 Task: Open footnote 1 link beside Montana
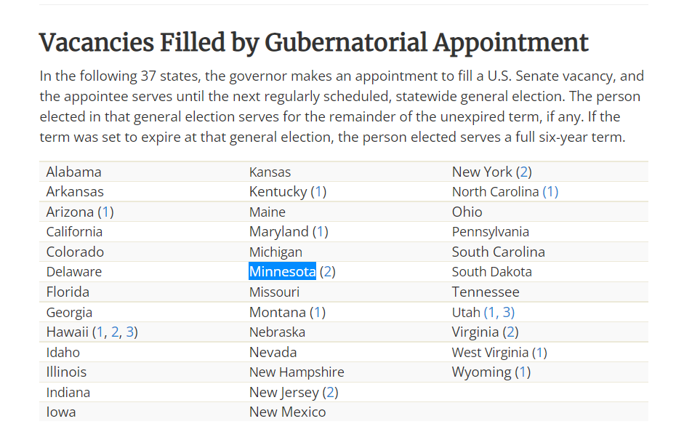[x=317, y=313]
